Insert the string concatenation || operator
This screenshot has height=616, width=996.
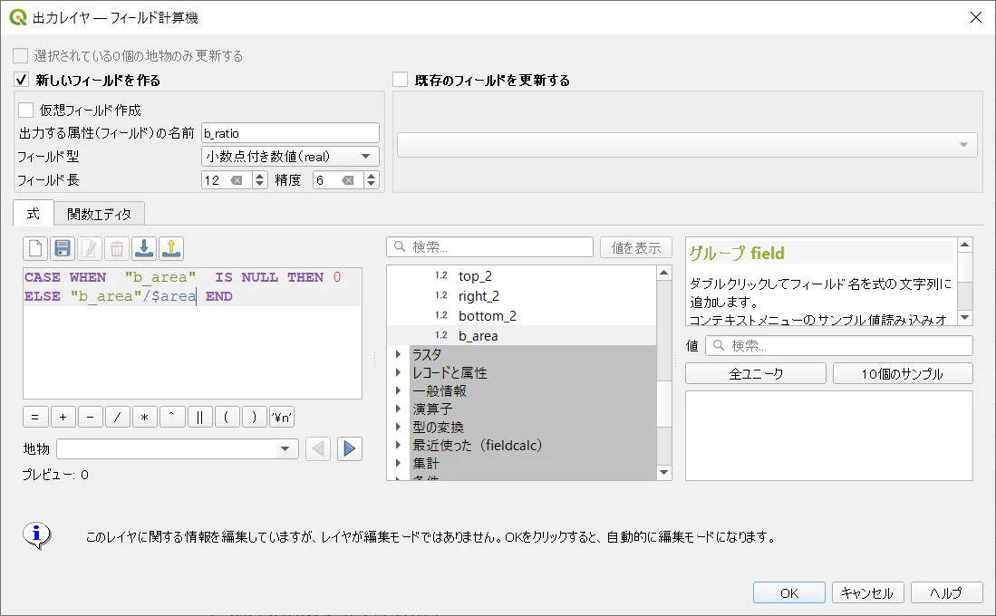point(199,418)
